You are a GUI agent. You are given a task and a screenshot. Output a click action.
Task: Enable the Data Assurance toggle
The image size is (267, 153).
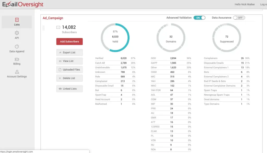click(x=239, y=18)
